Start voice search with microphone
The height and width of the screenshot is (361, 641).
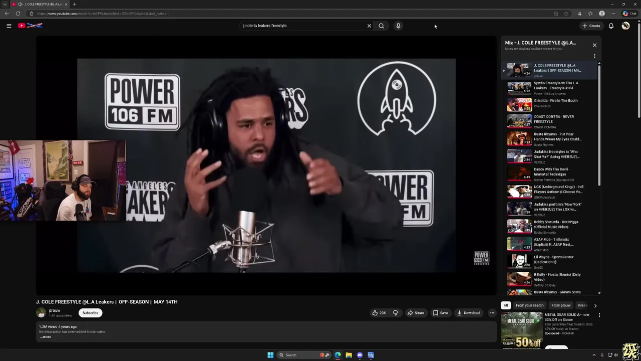[398, 26]
